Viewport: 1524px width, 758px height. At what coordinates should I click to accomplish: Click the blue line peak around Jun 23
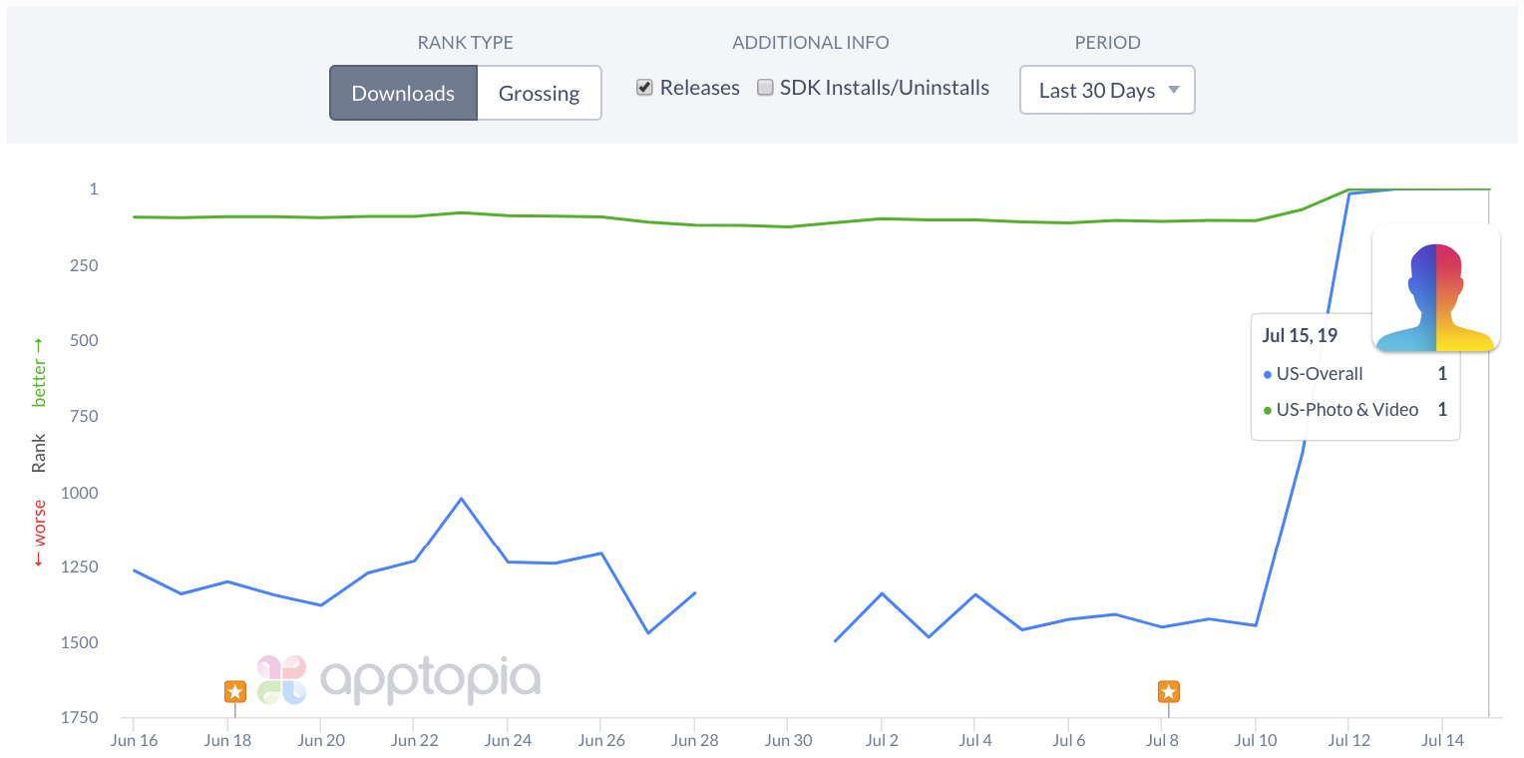pos(461,499)
